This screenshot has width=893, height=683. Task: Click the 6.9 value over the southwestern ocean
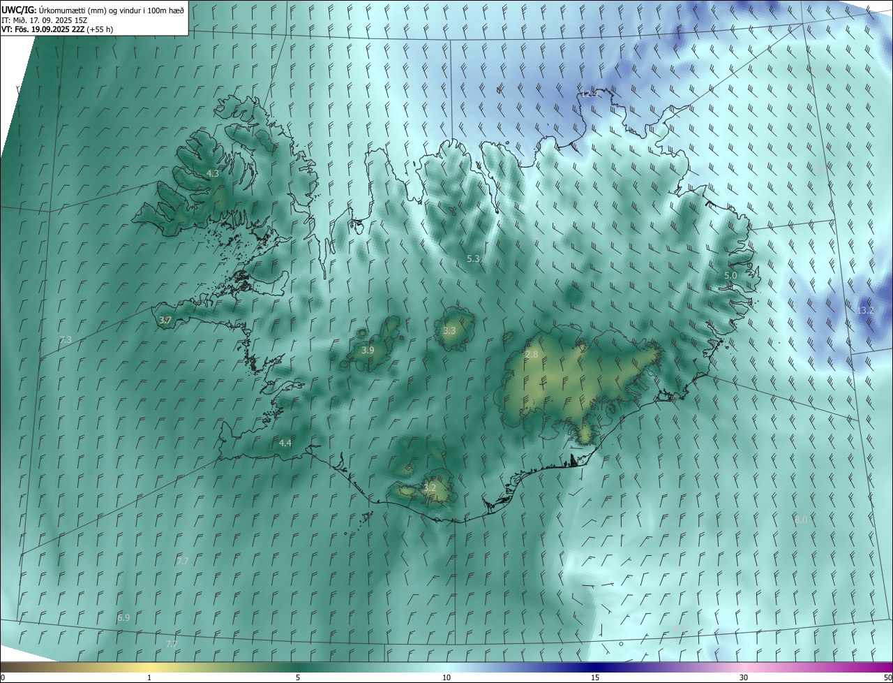click(123, 618)
